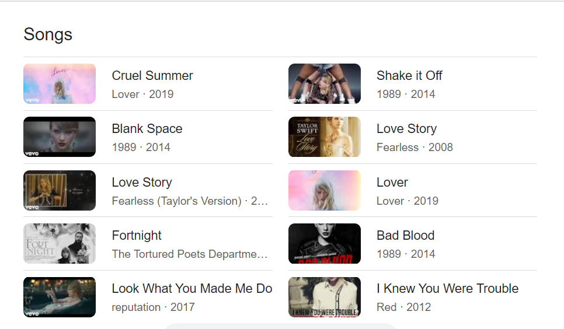Open the Look What You Made Me Do title
The height and width of the screenshot is (329, 564).
192,289
